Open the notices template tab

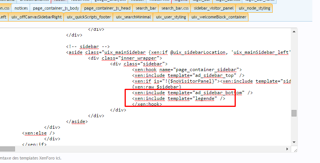pos(21,8)
